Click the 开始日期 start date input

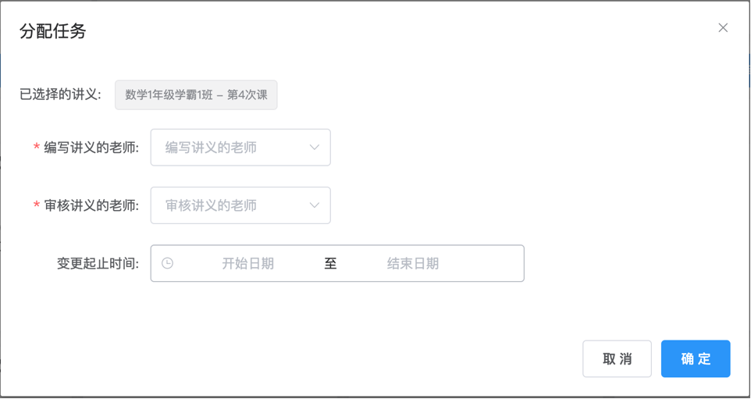[248, 263]
